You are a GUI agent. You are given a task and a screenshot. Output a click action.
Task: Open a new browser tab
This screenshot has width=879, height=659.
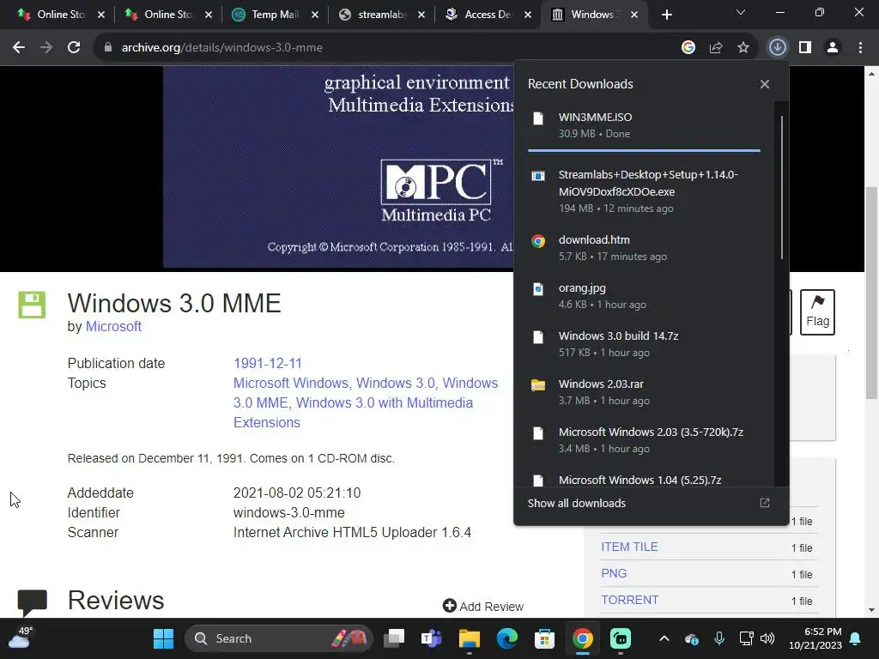[666, 15]
